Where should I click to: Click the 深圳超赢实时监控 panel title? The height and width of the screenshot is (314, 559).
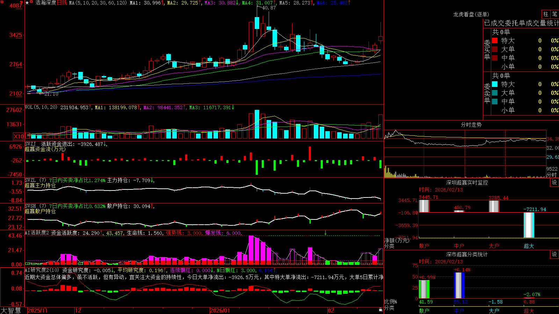(467, 182)
